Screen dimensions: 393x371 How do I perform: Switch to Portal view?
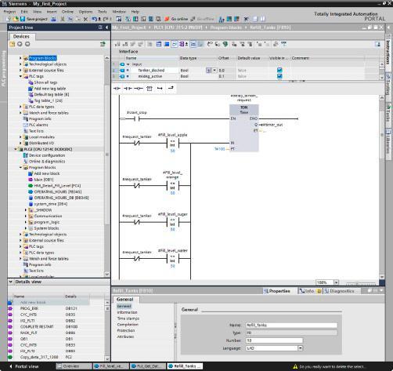coord(24,366)
